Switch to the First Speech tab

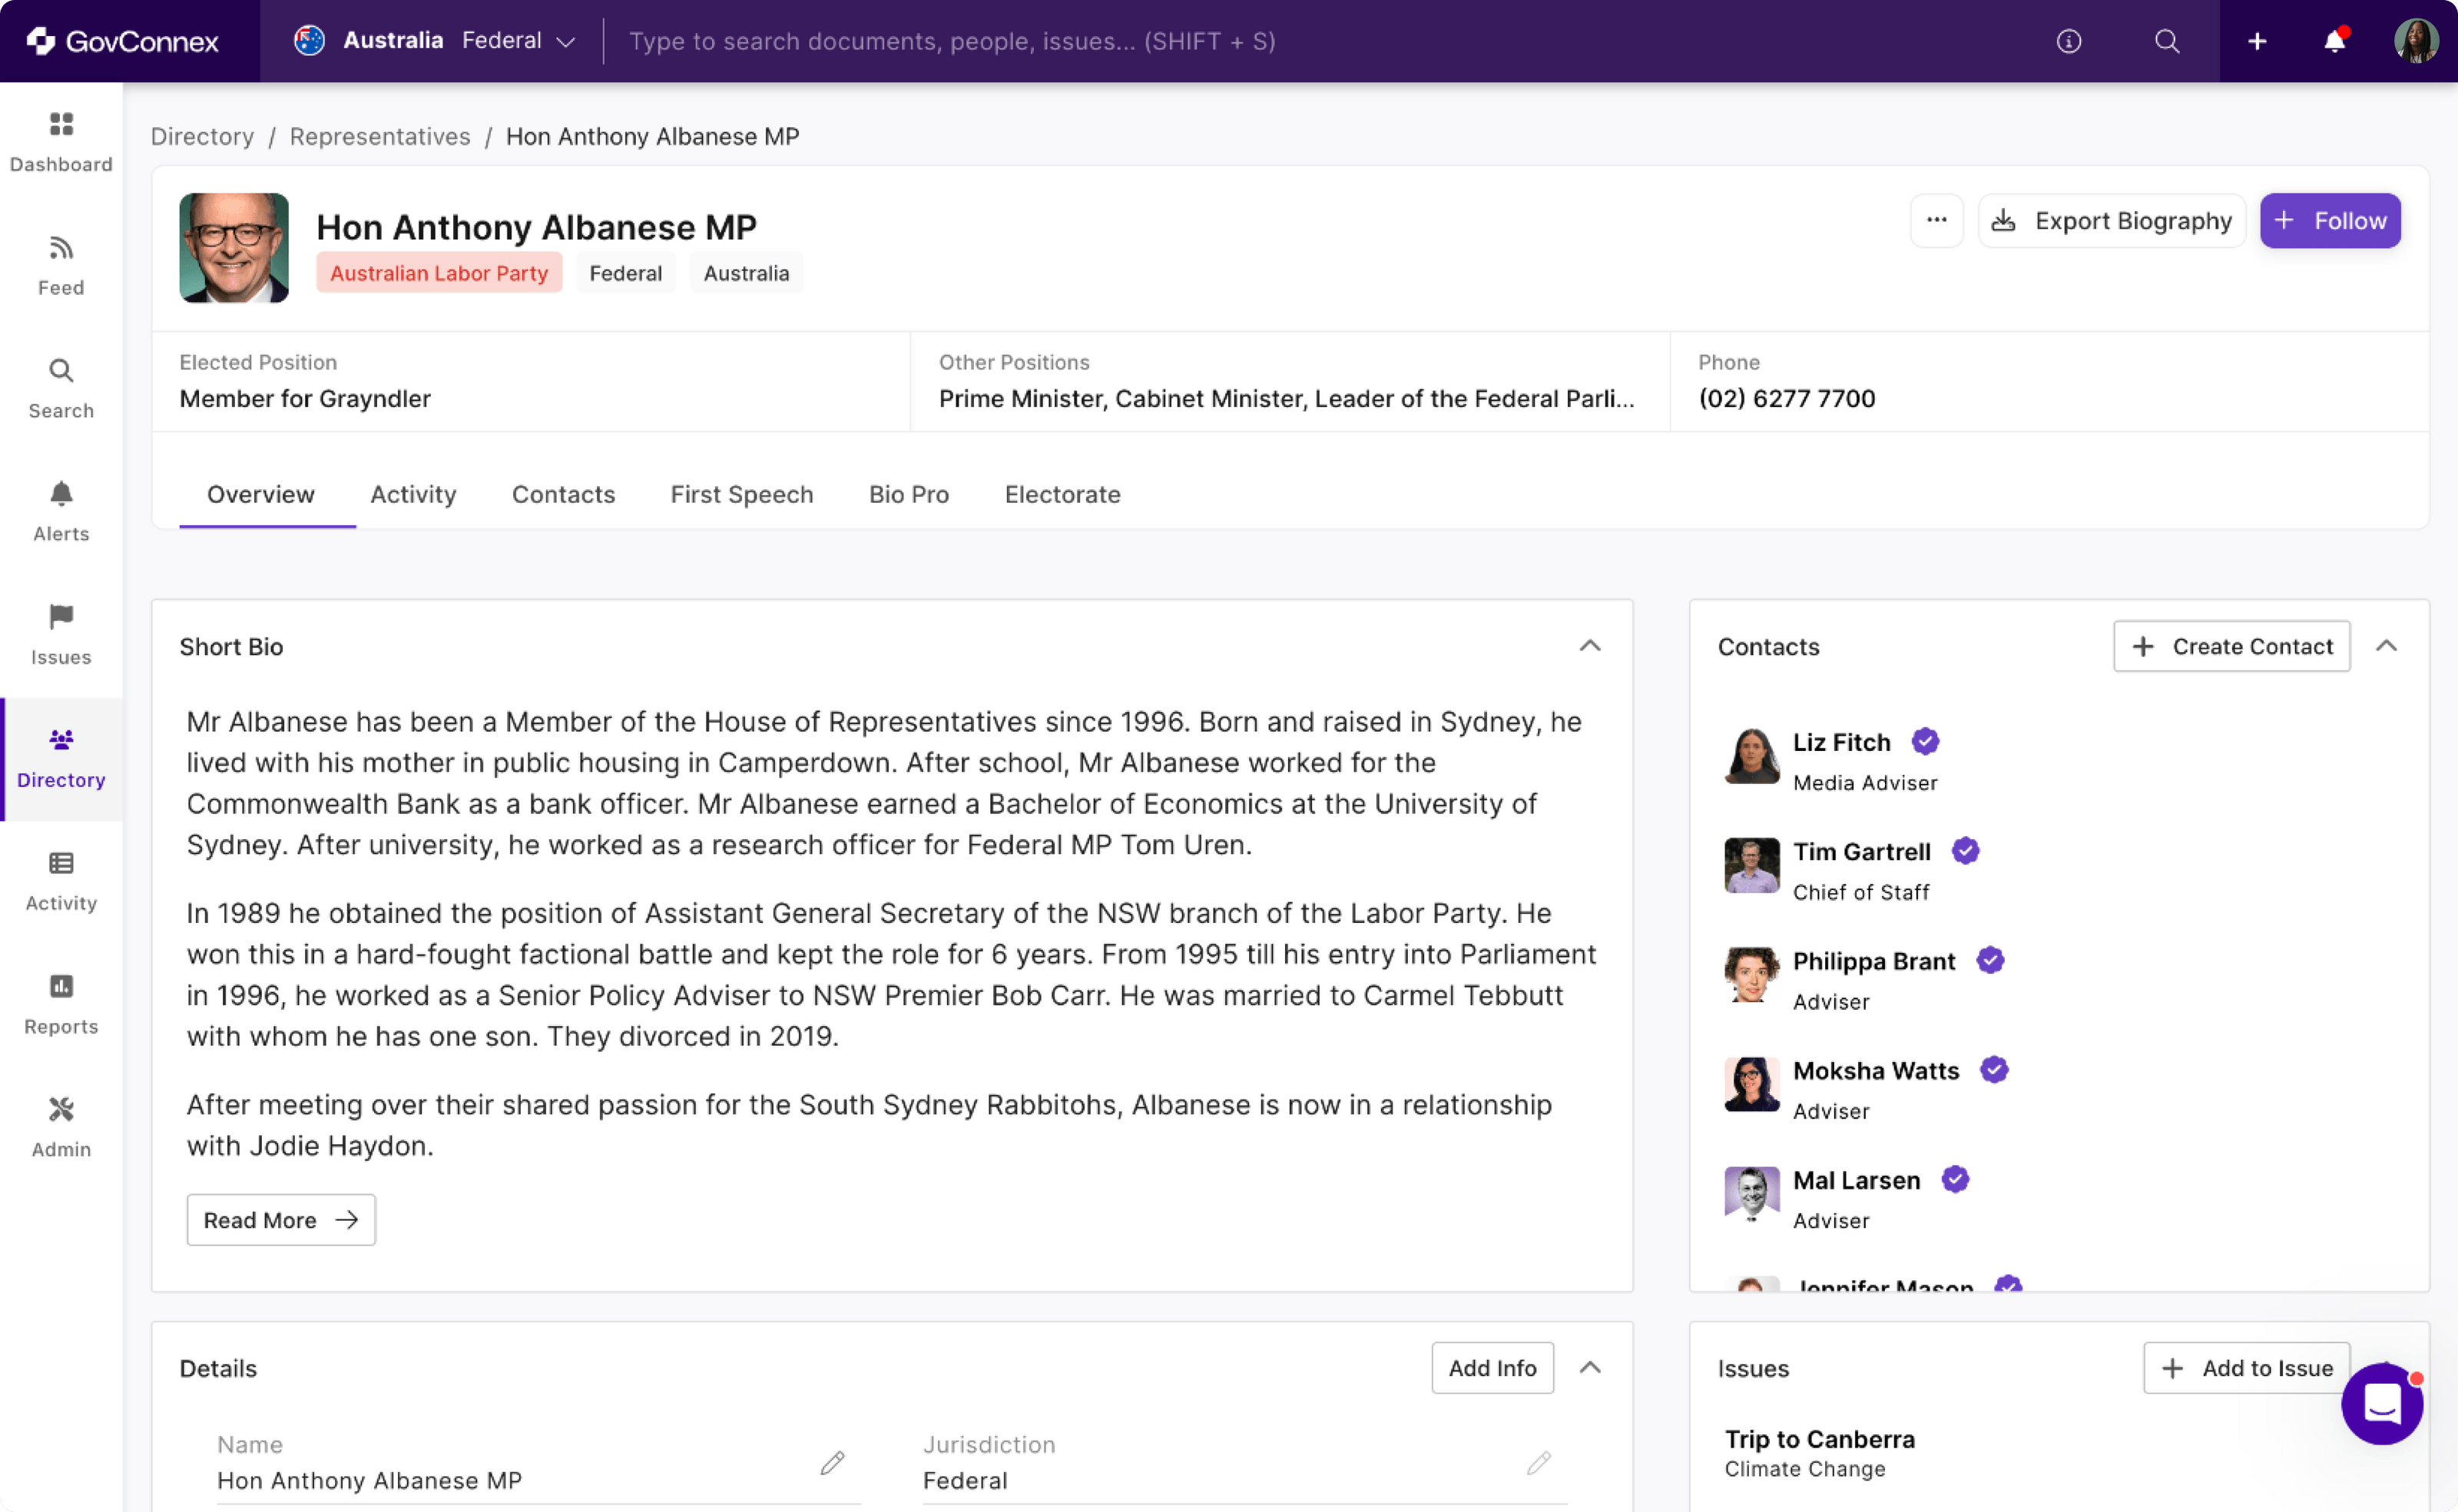741,494
